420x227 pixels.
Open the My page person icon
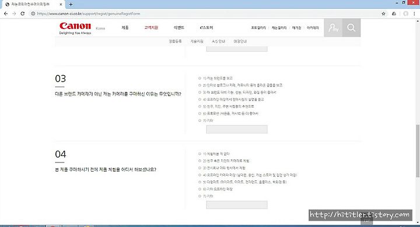tap(333, 28)
